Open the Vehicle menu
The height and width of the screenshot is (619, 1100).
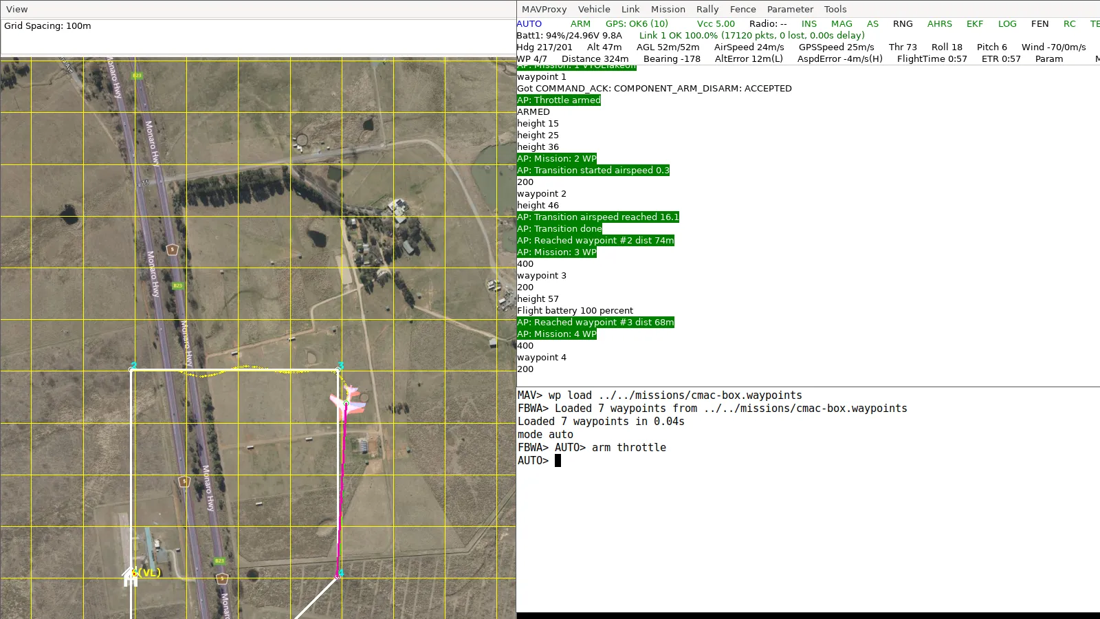594,9
